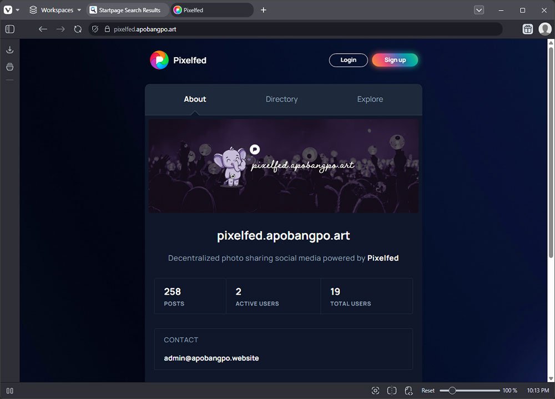Image resolution: width=555 pixels, height=399 pixels.
Task: Open the dropdown near the window controls
Action: click(480, 9)
